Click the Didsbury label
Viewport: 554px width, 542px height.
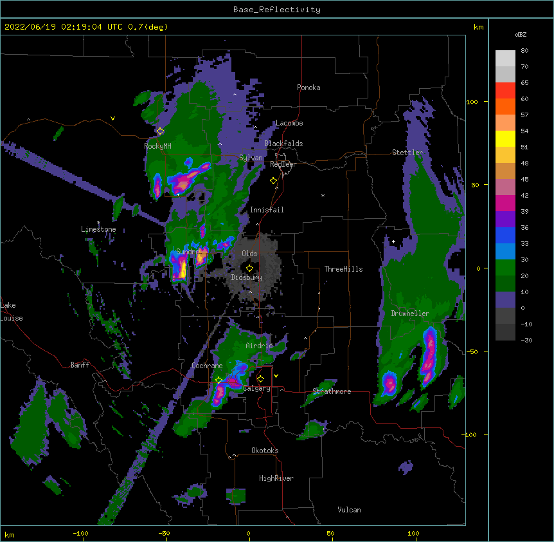[246, 277]
